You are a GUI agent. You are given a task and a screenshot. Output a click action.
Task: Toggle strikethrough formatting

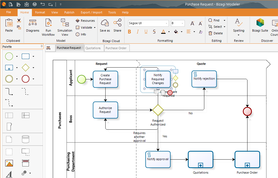(x=154, y=32)
